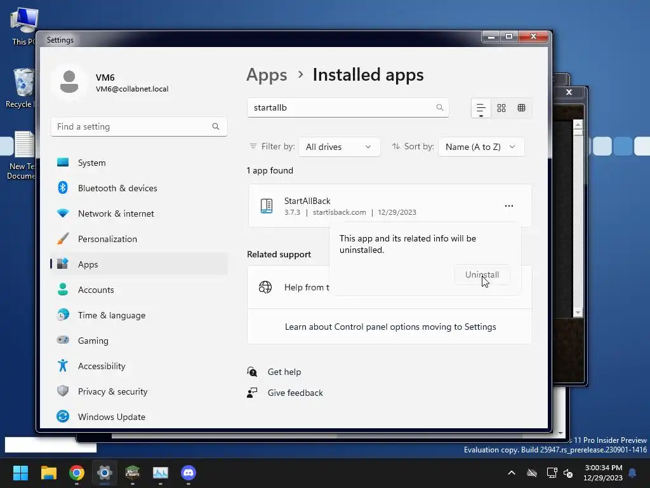Open notification bell in taskbar
This screenshot has width=650, height=488.
coord(633,473)
